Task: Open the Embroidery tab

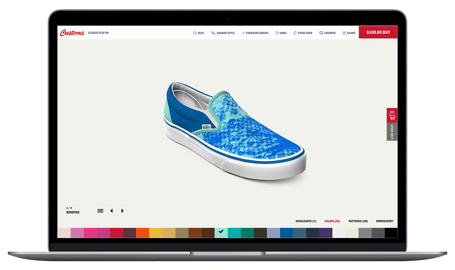Action: (384, 221)
